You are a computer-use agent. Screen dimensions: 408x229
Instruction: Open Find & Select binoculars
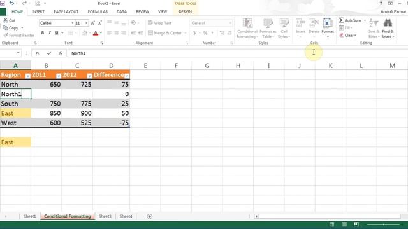[388, 29]
